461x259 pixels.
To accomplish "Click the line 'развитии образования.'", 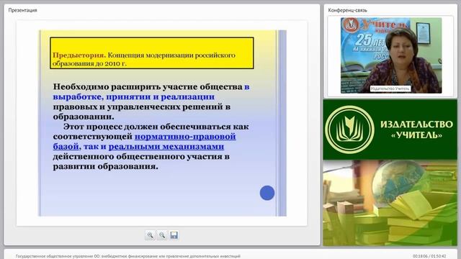I will [106, 166].
